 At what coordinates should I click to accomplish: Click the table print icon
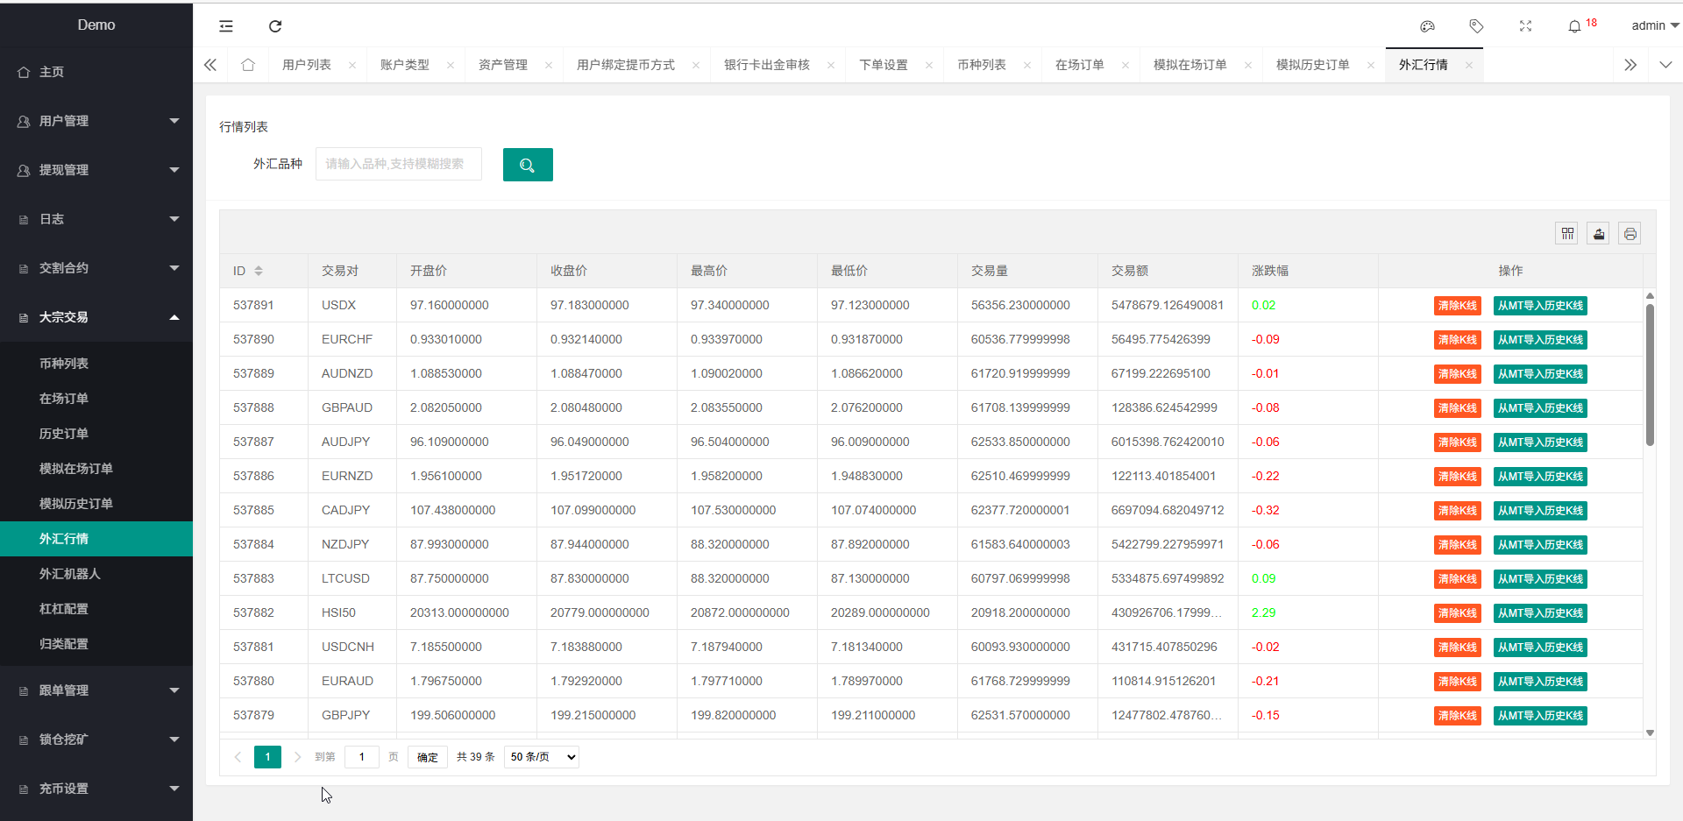1630,234
